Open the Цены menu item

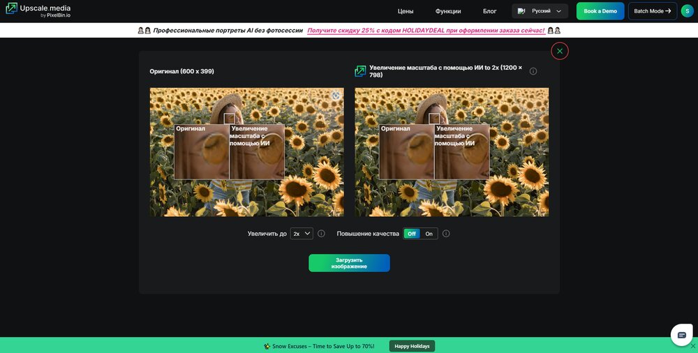point(406,11)
